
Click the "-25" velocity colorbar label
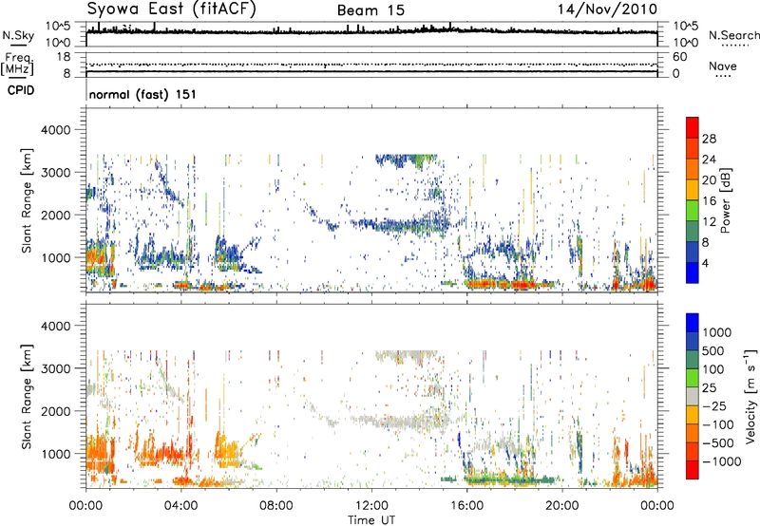click(713, 406)
